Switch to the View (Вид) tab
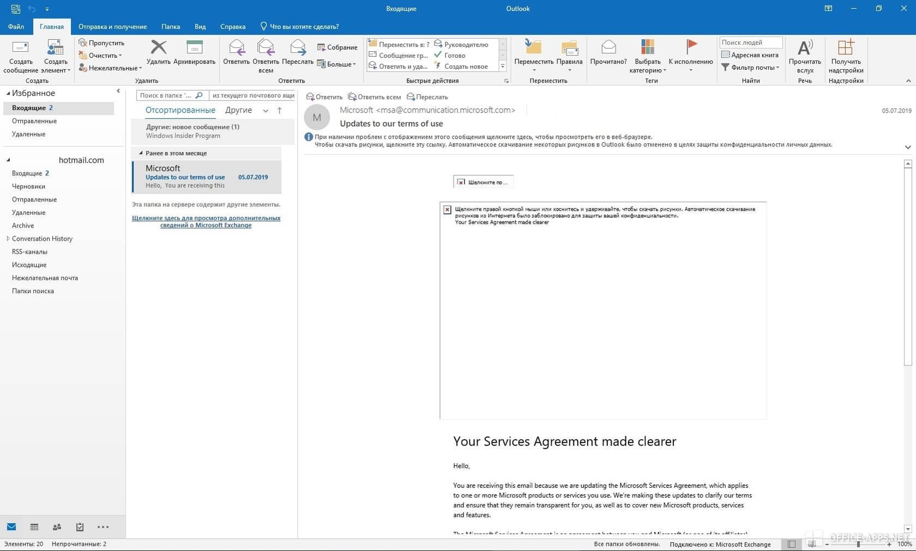 [x=200, y=26]
